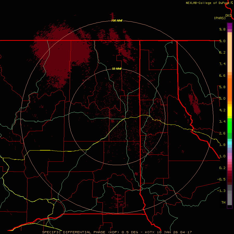Click the dark red echo streak east of radar
234x234 pixels.
(x=194, y=103)
